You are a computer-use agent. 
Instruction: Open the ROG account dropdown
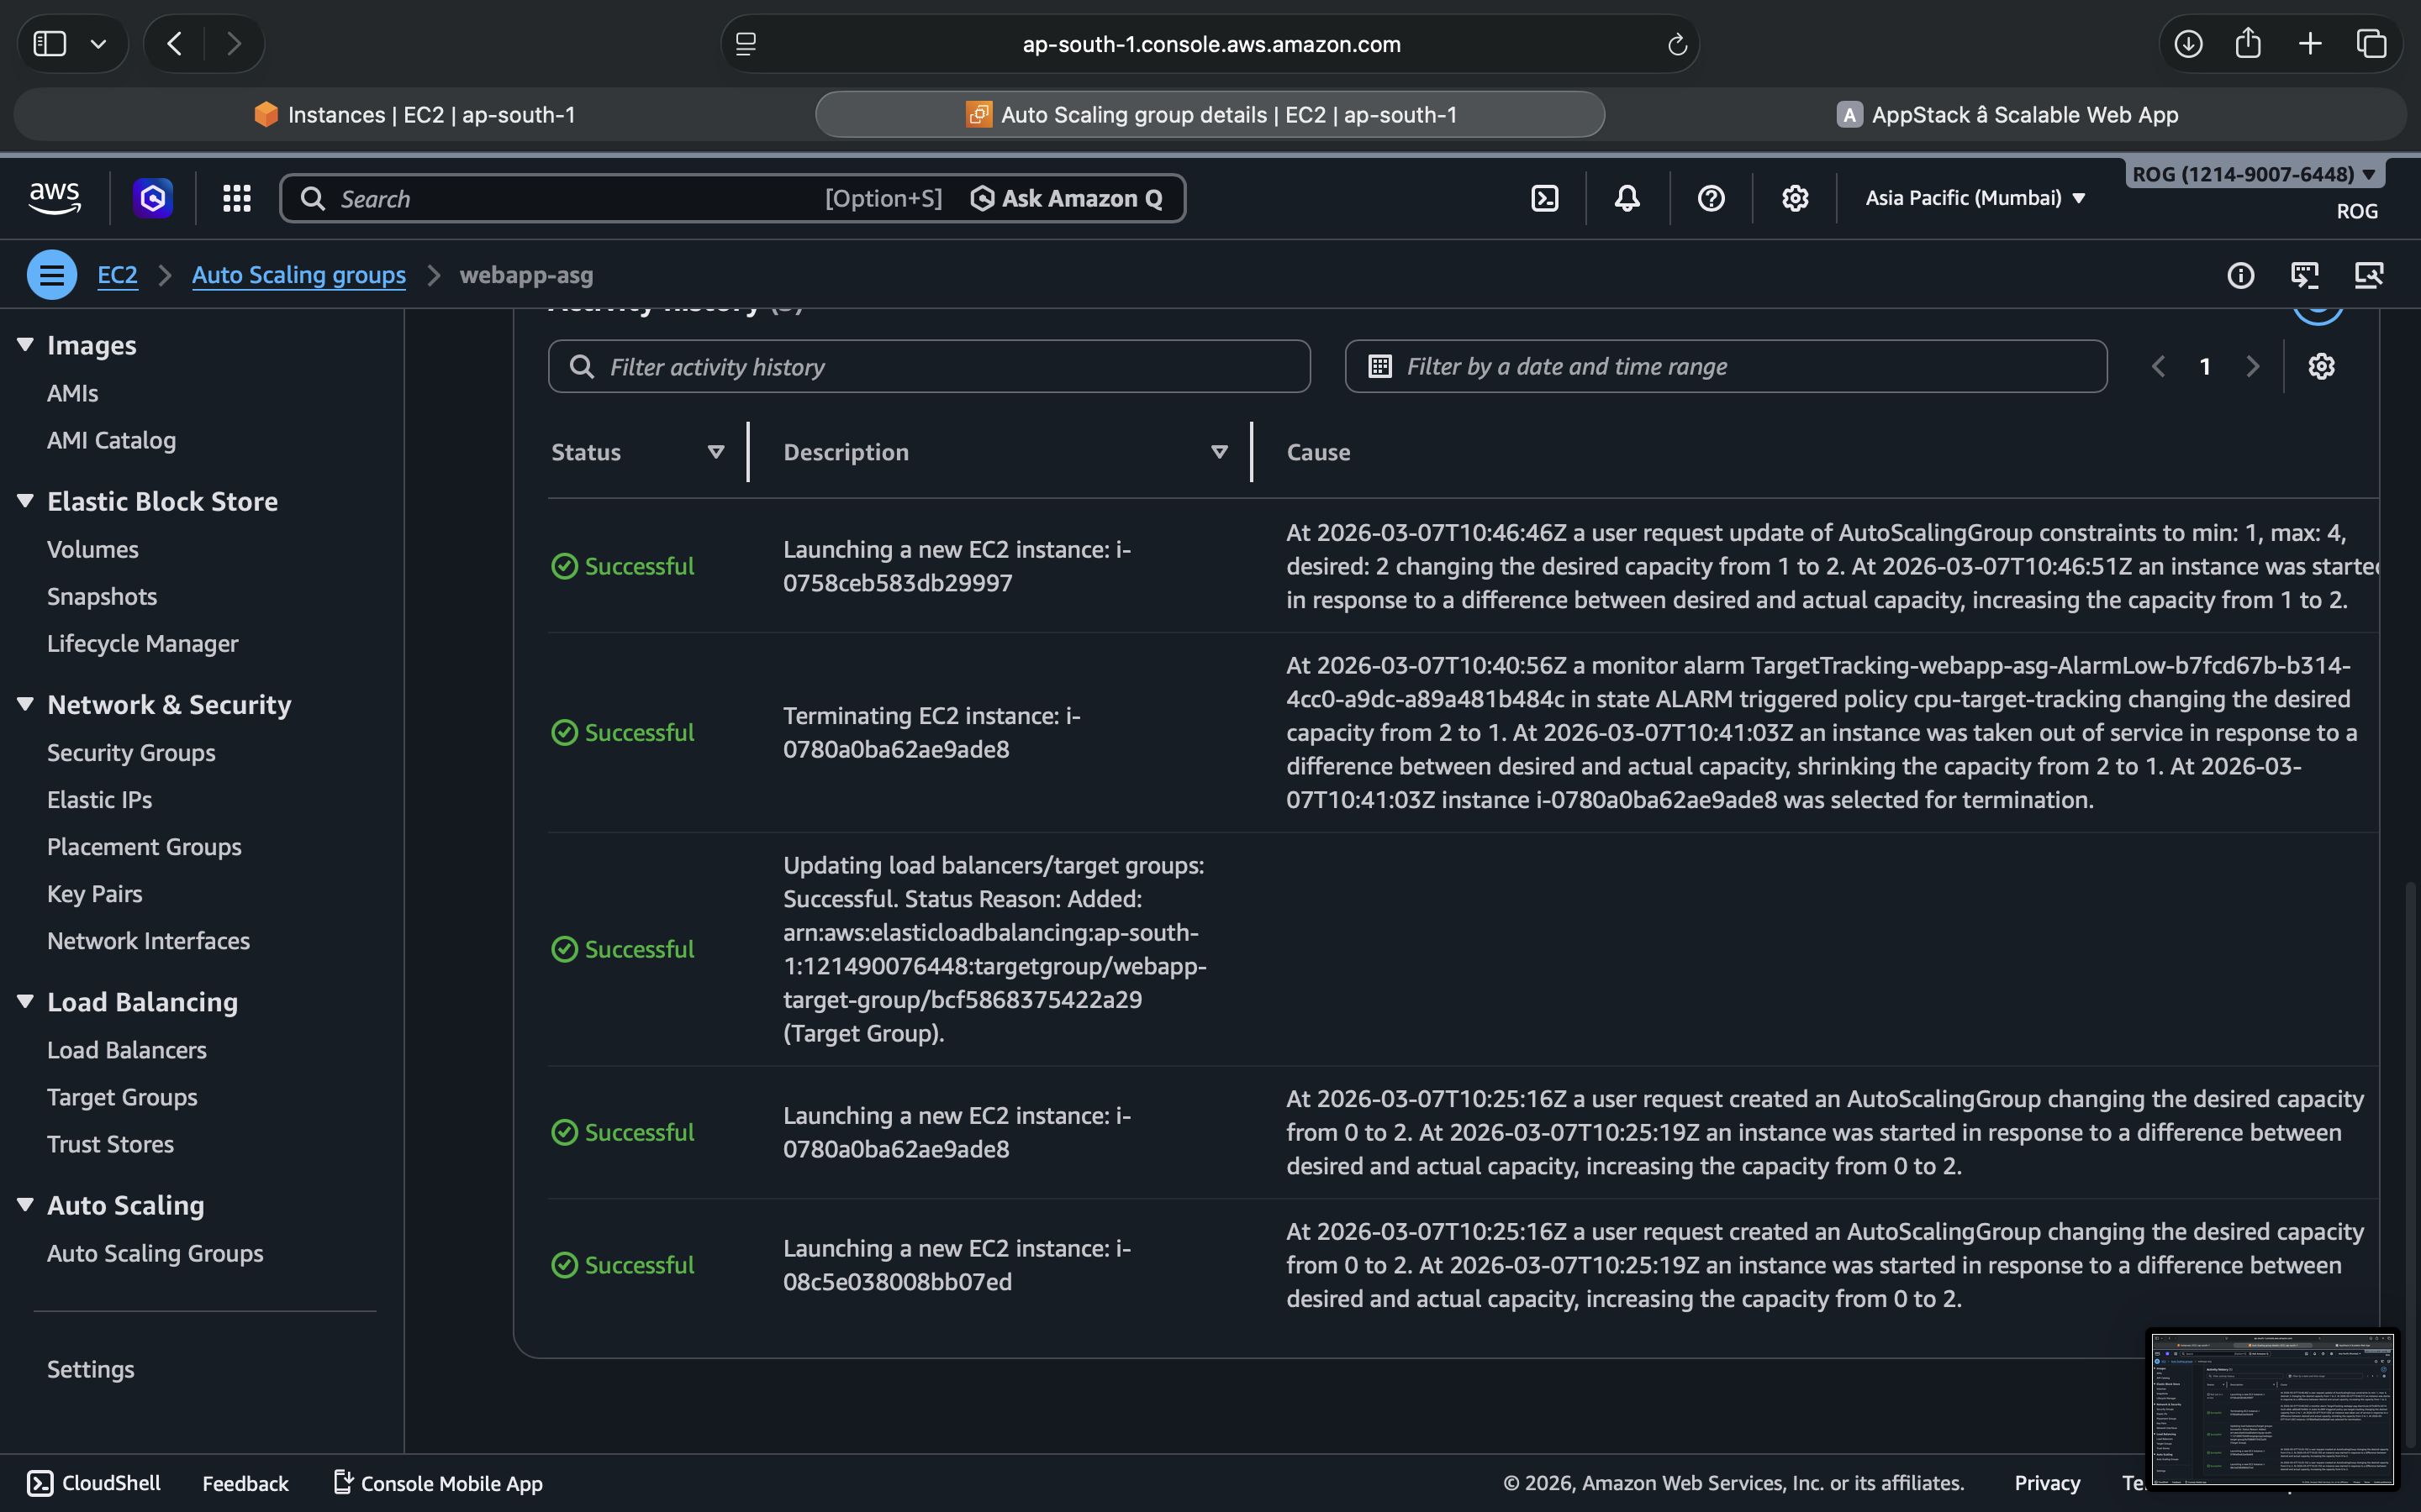pos(2253,174)
